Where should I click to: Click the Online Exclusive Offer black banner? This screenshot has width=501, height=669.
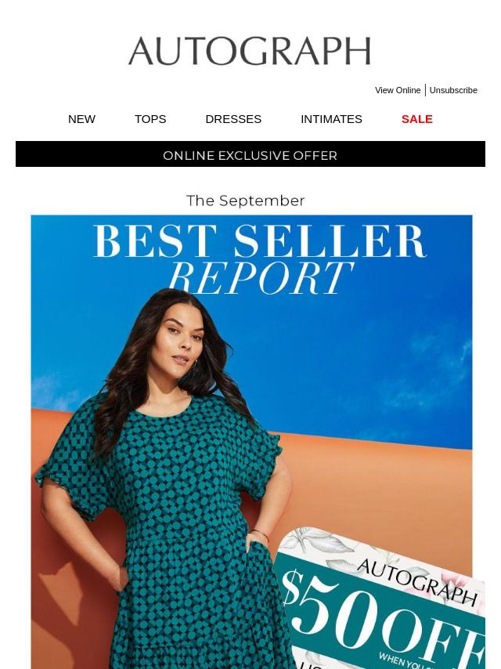[x=250, y=154]
